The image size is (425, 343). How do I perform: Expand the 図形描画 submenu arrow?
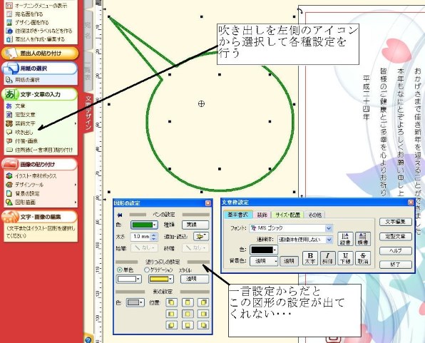[x=76, y=202]
